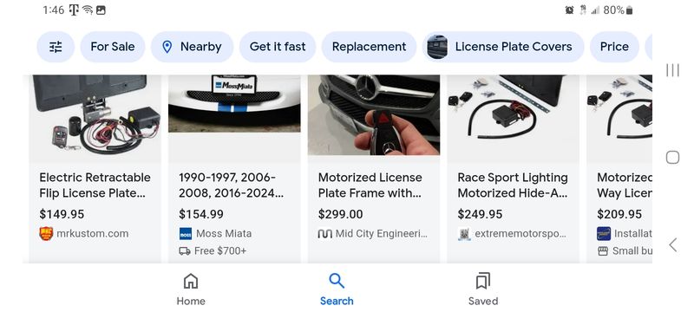Select the Replacement filter chip
The image size is (694, 312).
click(x=370, y=47)
